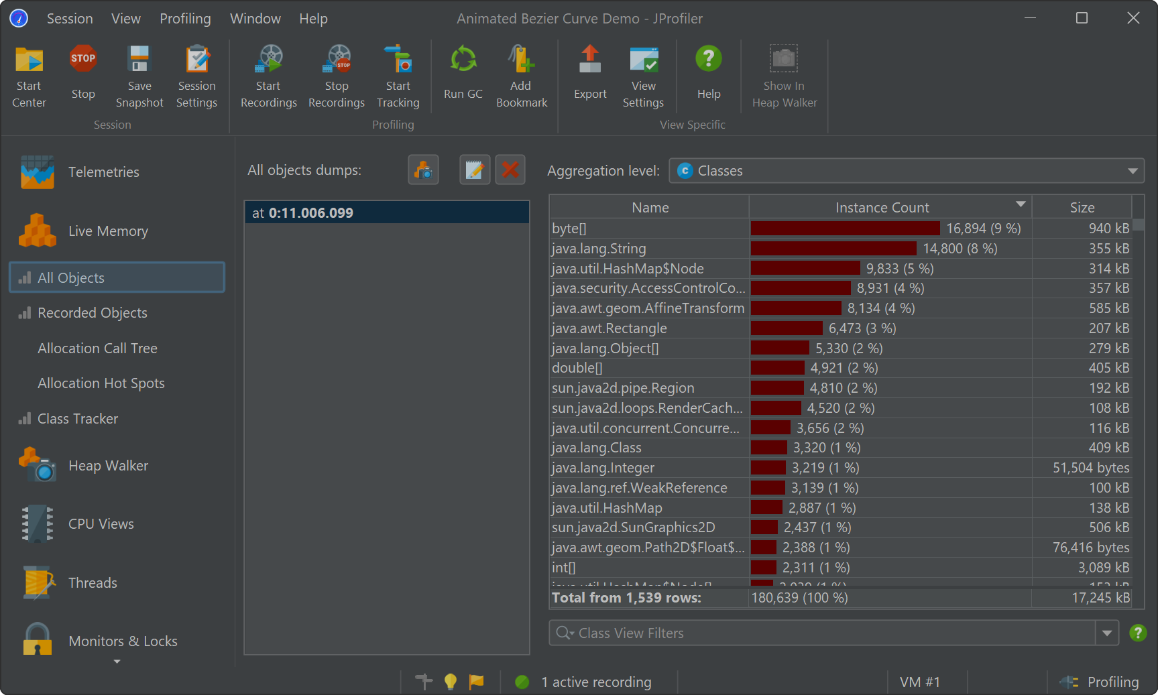
Task: Start Recordings from the toolbar
Action: pyautogui.click(x=269, y=77)
